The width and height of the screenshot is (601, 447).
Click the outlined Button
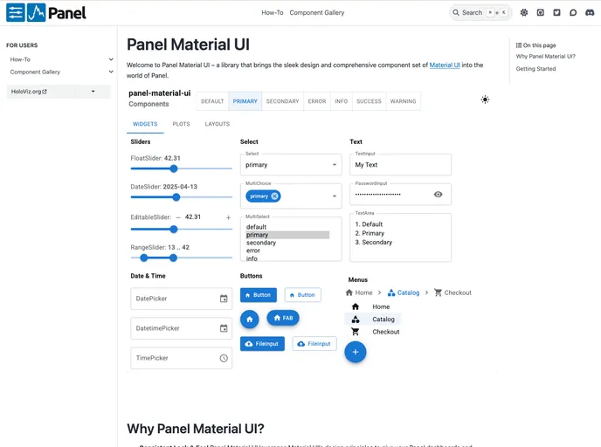[303, 295]
